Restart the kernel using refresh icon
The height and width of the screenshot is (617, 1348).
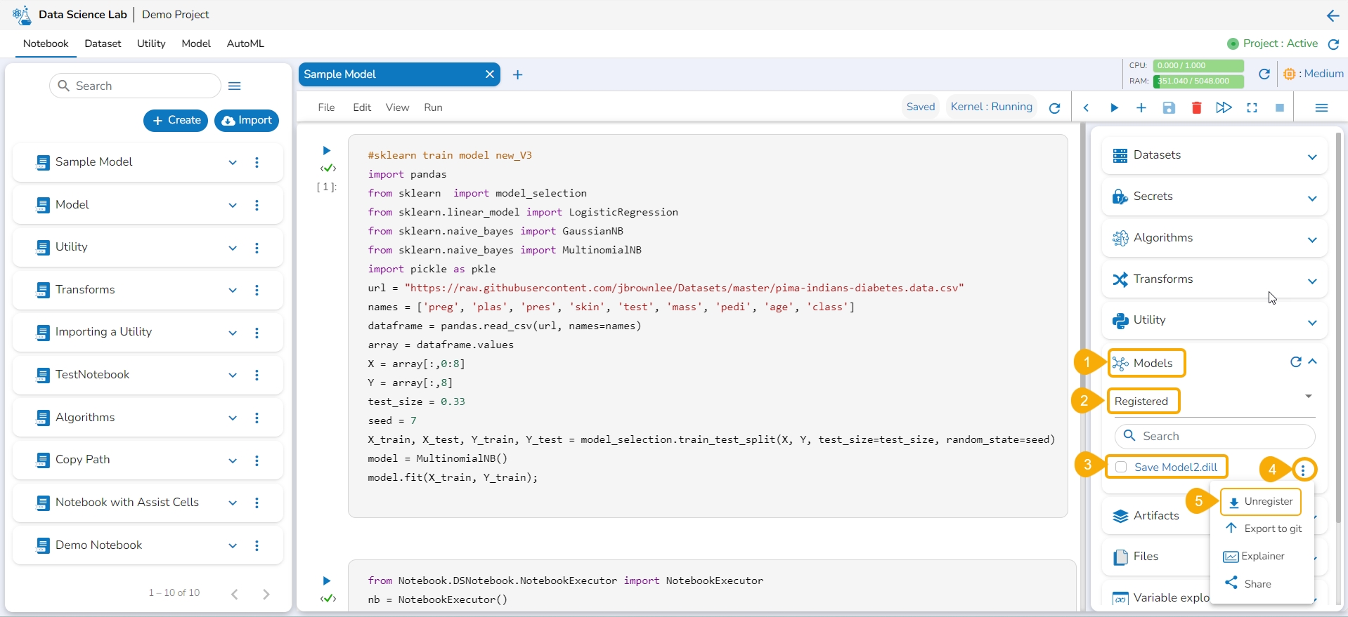(x=1054, y=107)
